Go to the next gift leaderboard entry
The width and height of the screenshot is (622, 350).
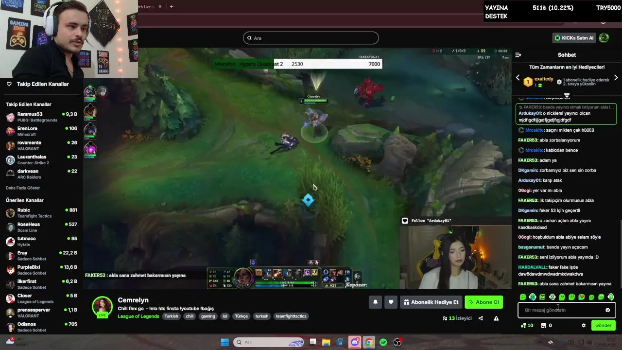point(616,78)
